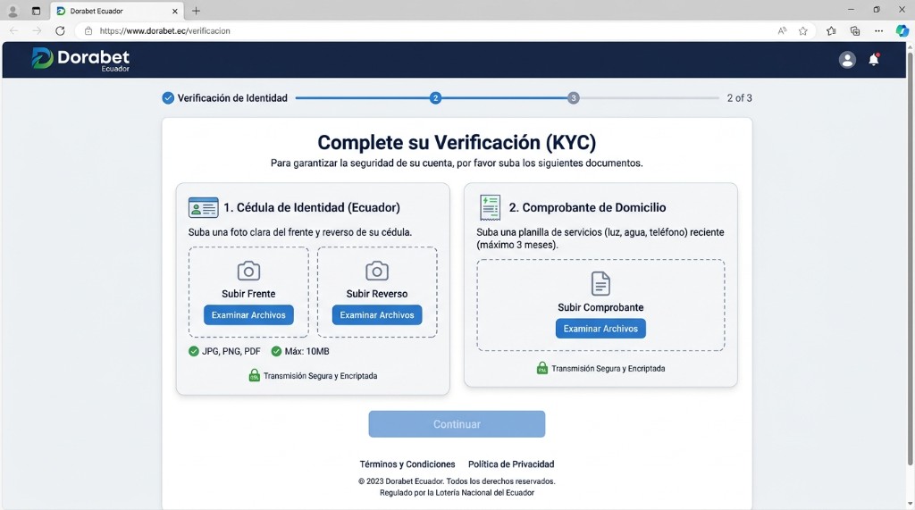The height and width of the screenshot is (510, 915).
Task: Open the tab actions menu icon
Action: pos(36,11)
